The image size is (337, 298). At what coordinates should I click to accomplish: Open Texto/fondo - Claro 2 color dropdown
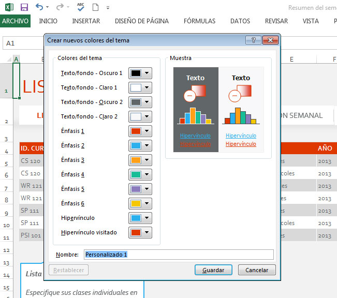[147, 116]
